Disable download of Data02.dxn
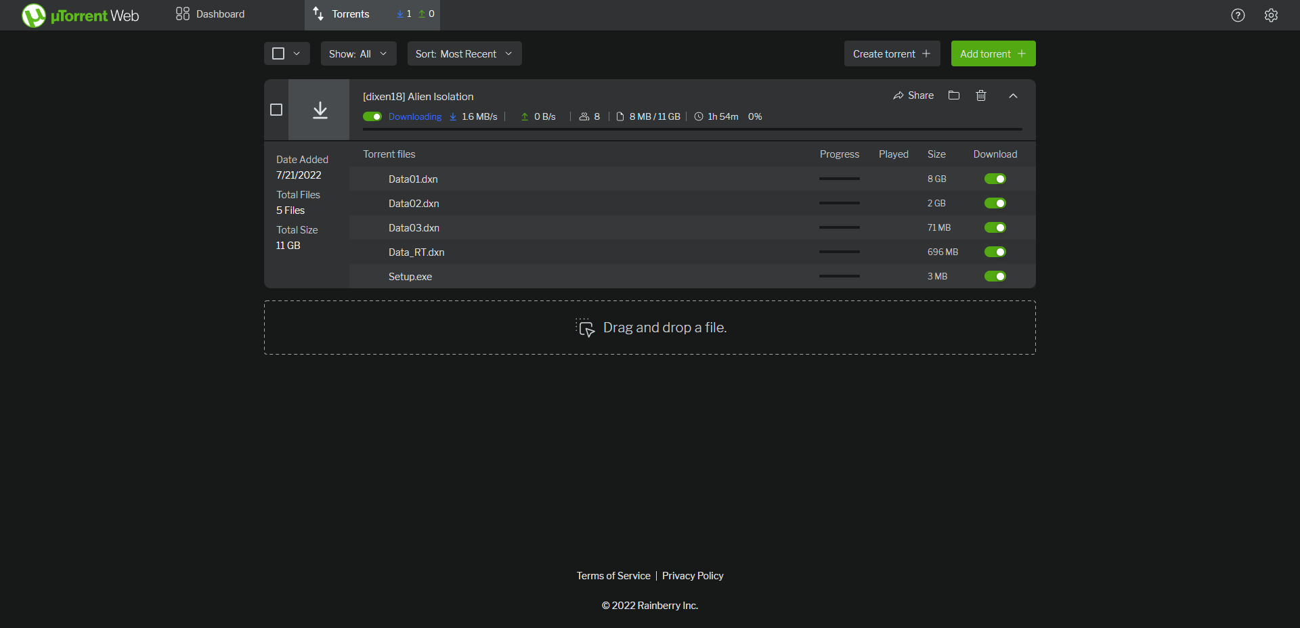Viewport: 1300px width, 628px height. [995, 203]
